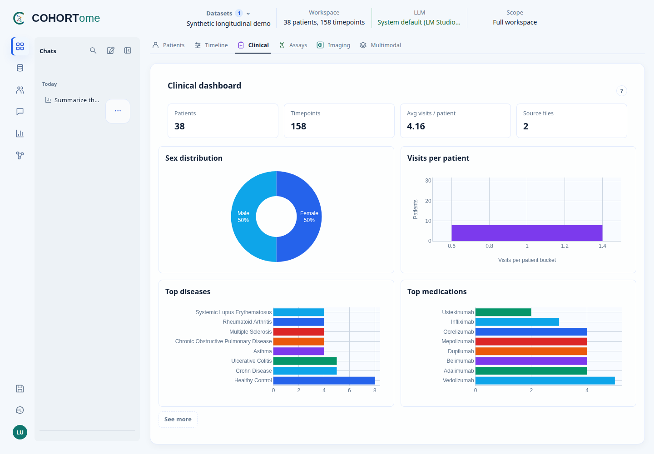Click the Multiple Sclerosis red bar
The width and height of the screenshot is (654, 454).
299,332
